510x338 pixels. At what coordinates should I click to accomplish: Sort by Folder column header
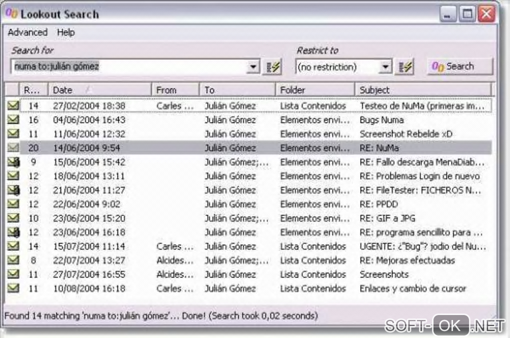coord(315,90)
